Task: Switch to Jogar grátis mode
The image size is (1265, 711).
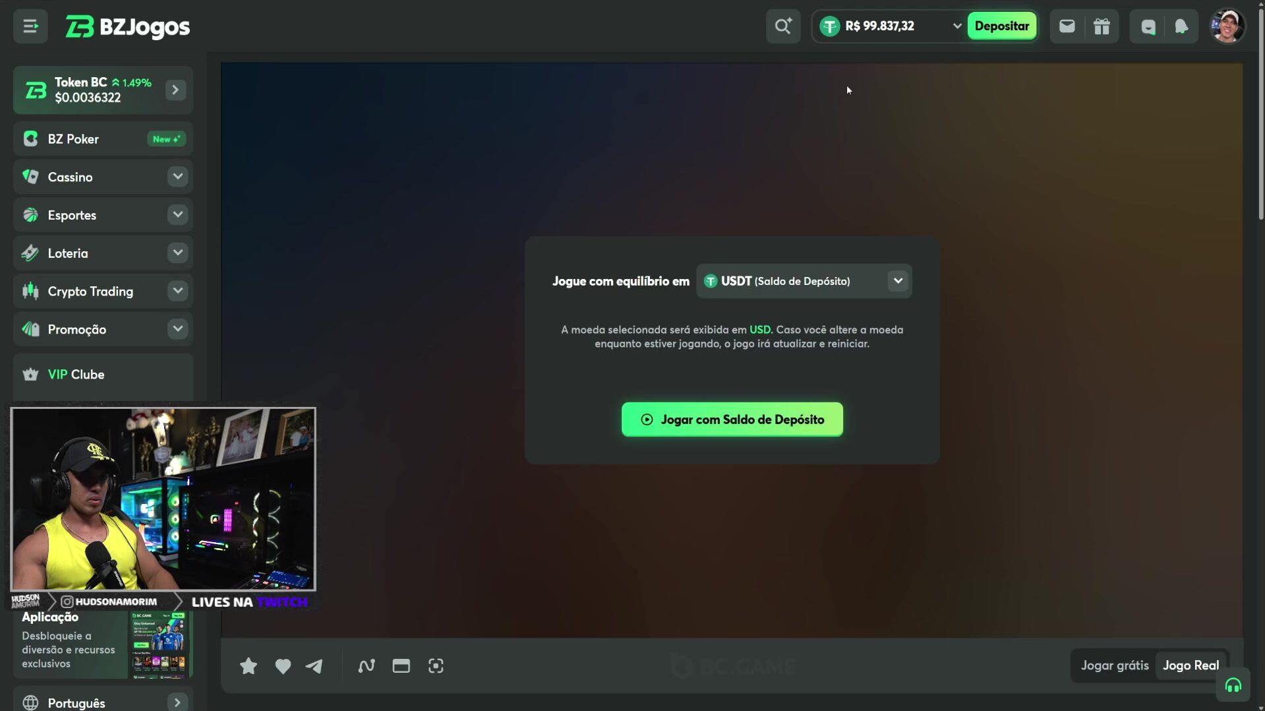Action: point(1115,665)
